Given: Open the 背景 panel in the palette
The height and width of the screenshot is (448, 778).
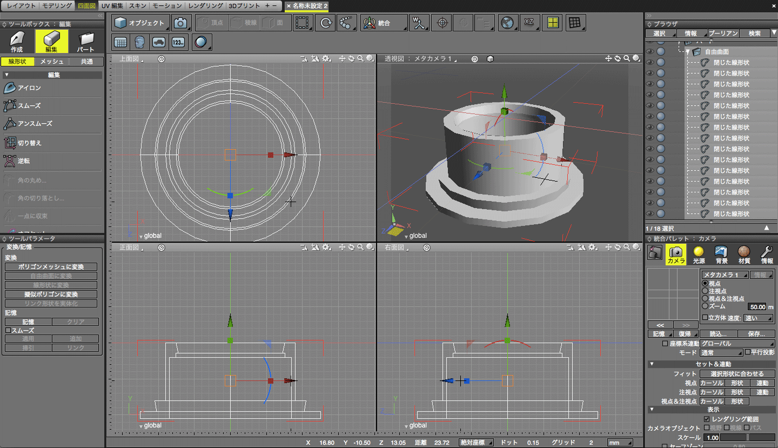Looking at the screenshot, I should coord(721,254).
